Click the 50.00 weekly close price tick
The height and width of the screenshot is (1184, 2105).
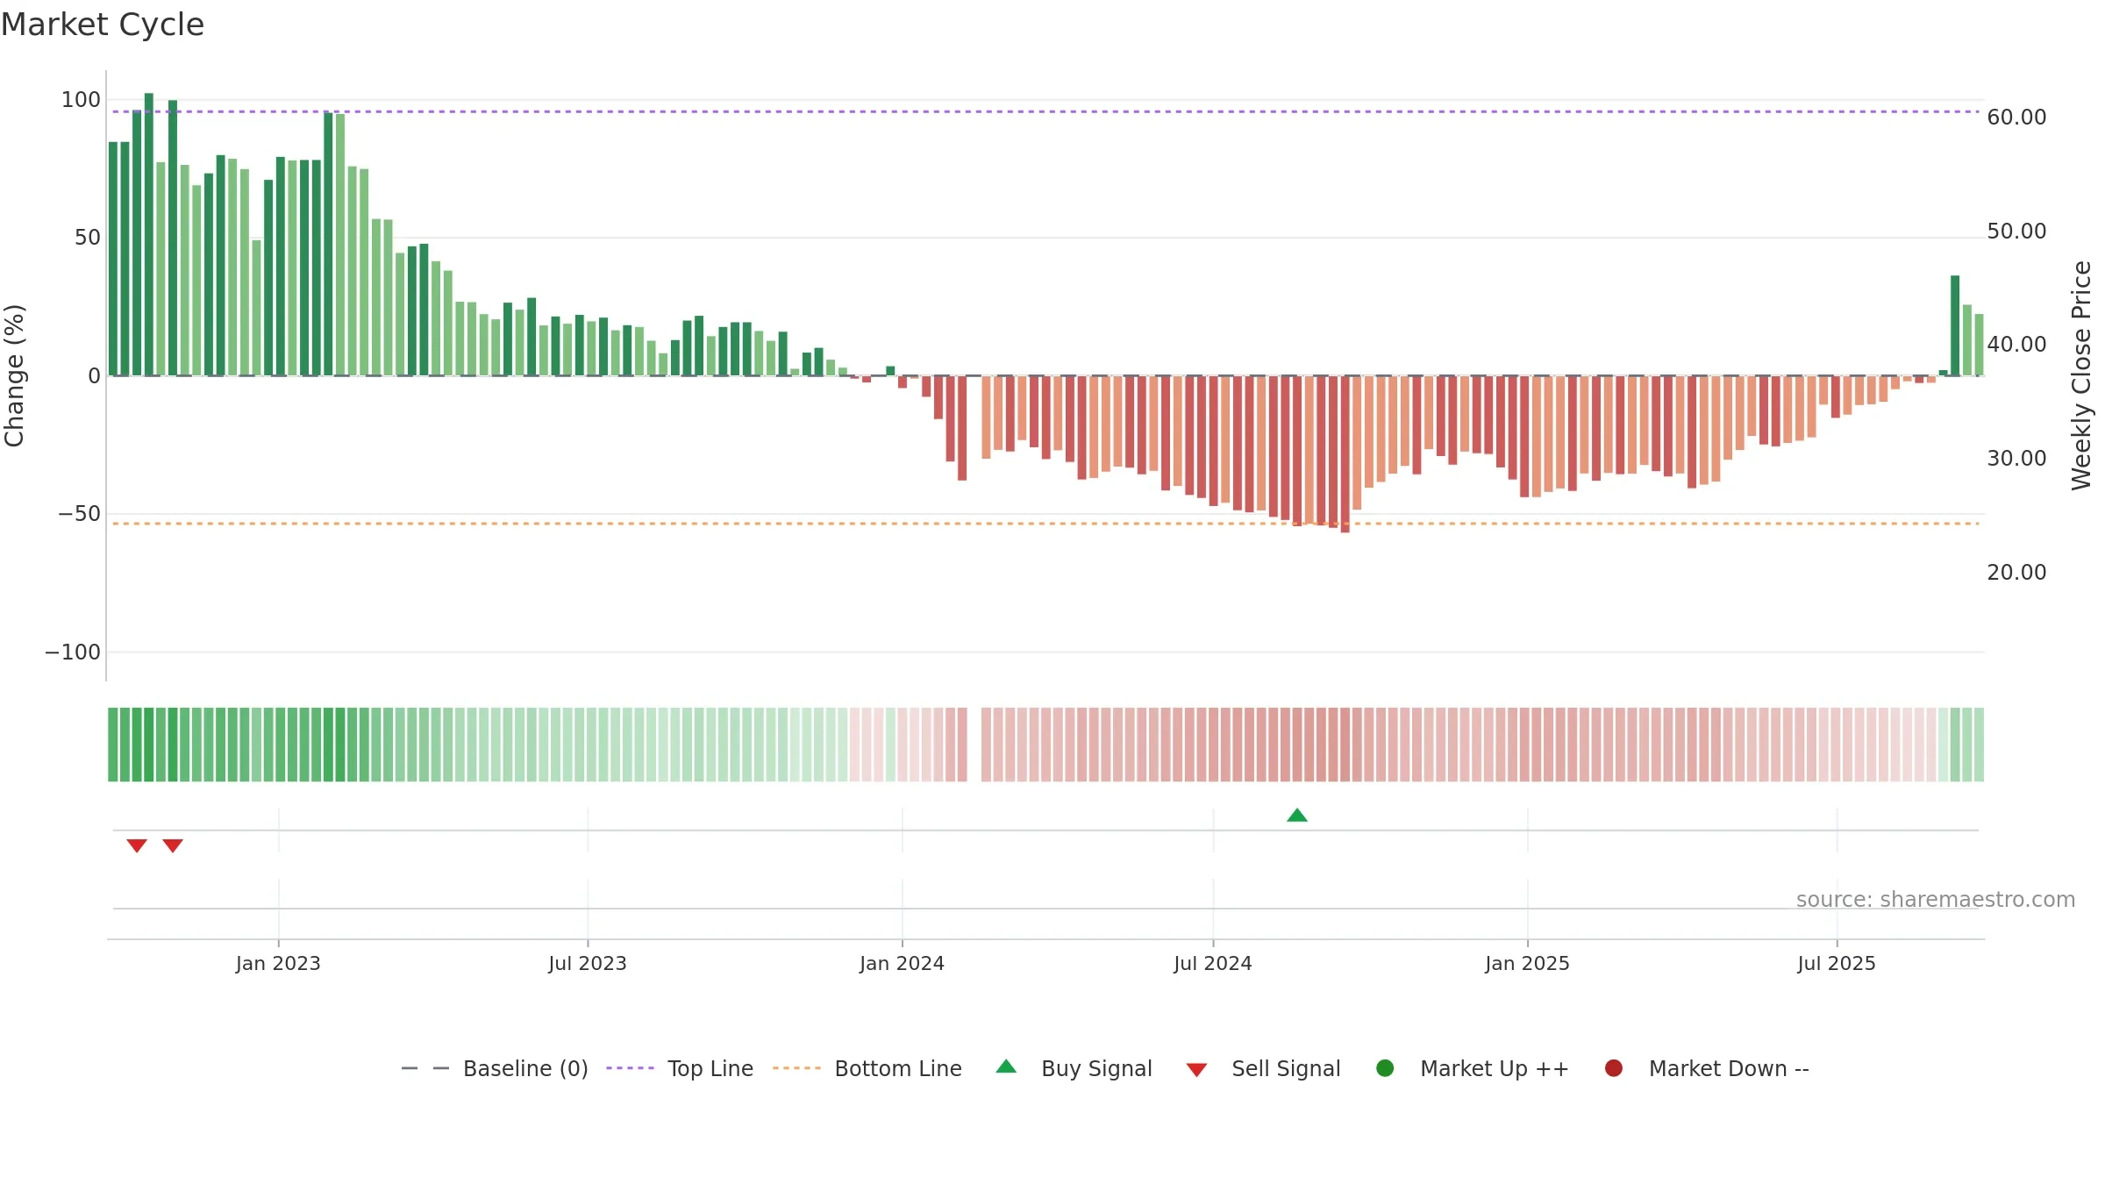2016,232
